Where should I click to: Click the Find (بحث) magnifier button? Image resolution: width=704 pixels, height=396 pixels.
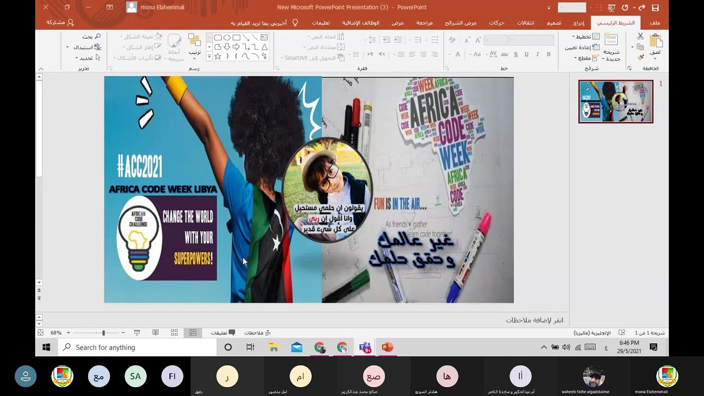point(92,36)
